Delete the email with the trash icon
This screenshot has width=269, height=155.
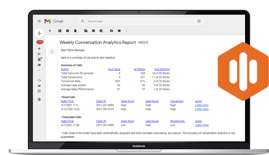pyautogui.click(x=75, y=31)
